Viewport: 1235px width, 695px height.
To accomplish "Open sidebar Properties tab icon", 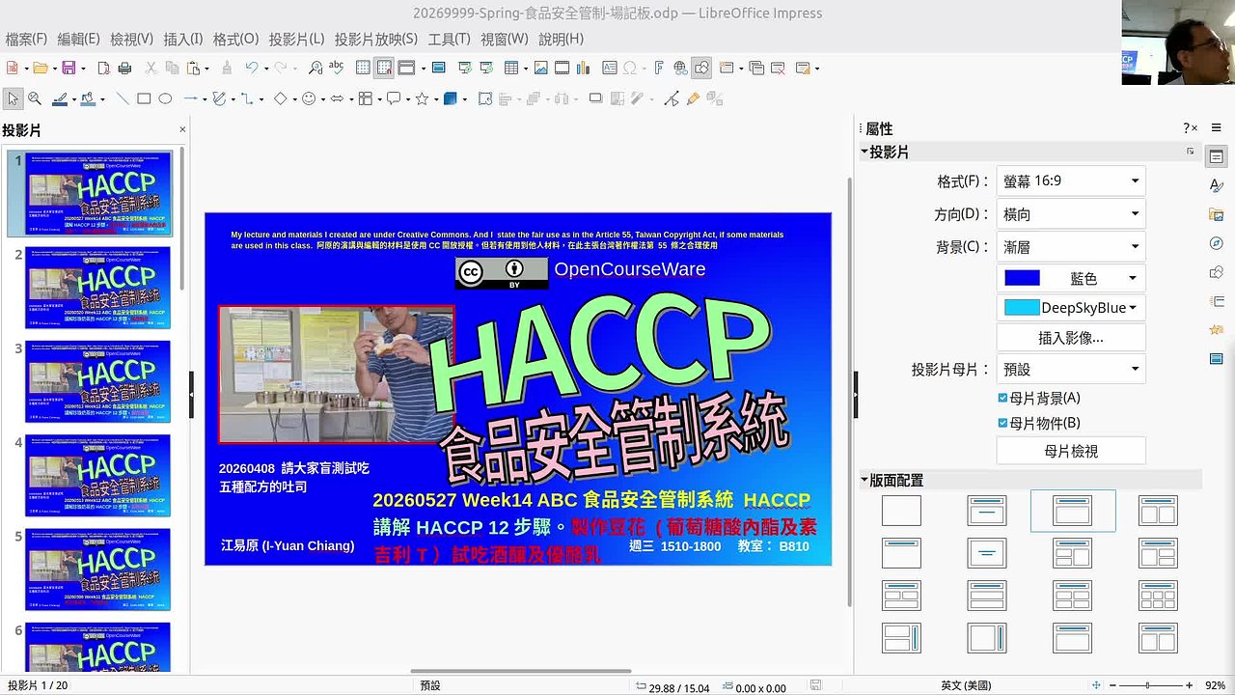I will [x=1217, y=157].
